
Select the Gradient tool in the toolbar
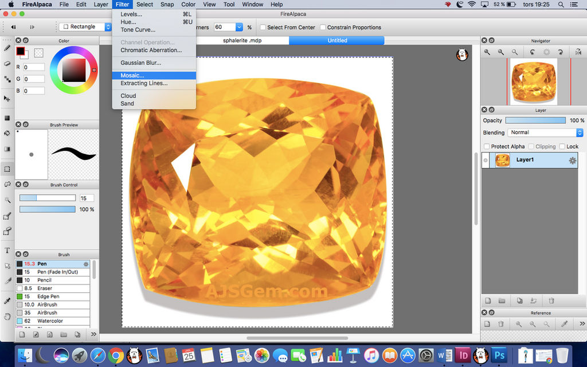click(x=7, y=149)
